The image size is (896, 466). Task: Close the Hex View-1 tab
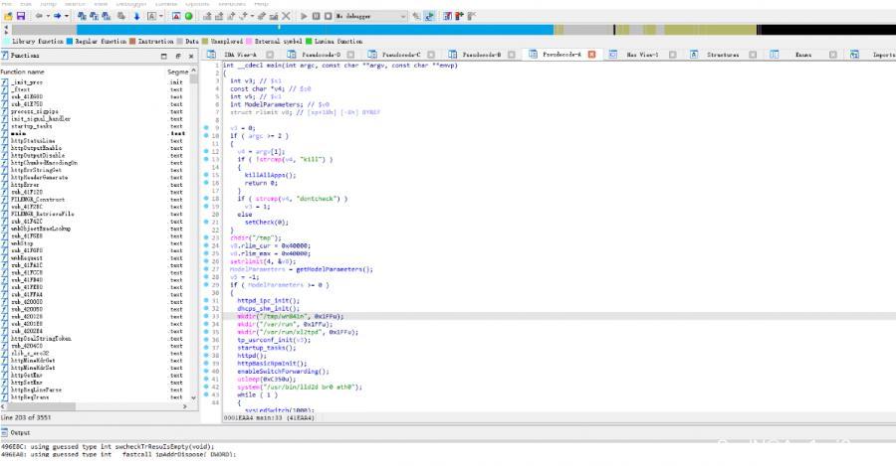673,55
